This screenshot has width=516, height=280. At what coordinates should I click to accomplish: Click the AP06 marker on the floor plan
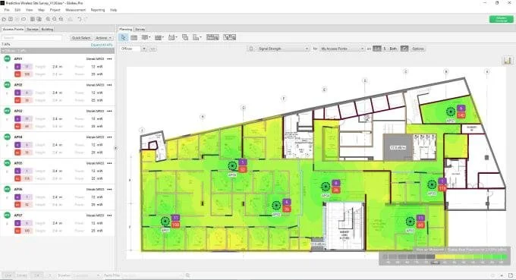pos(232,166)
